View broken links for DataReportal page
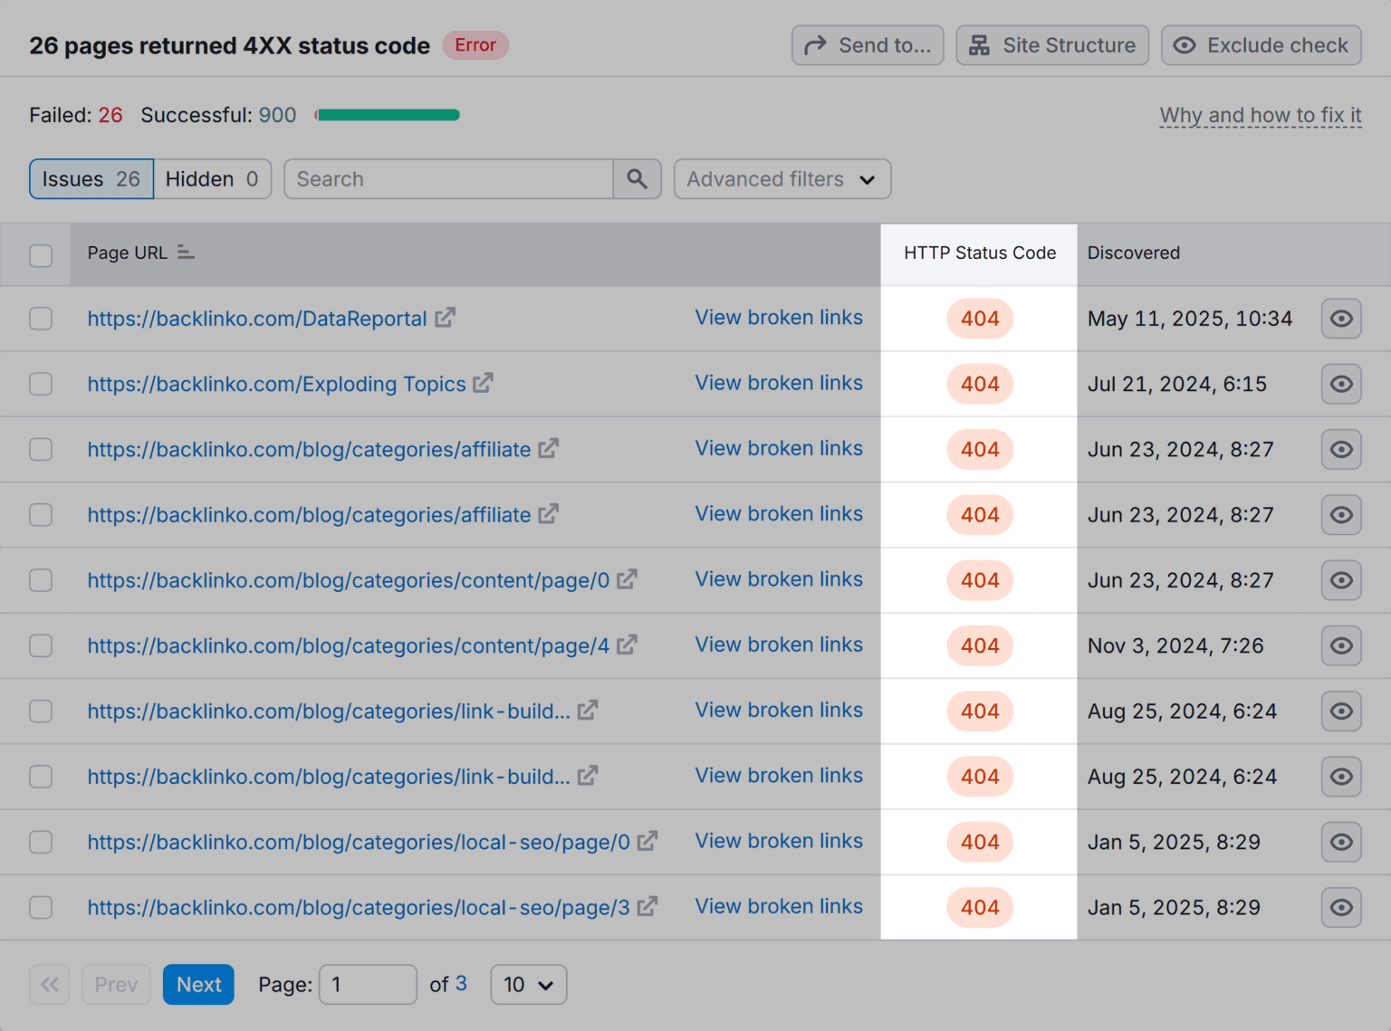The height and width of the screenshot is (1031, 1391). pyautogui.click(x=779, y=318)
